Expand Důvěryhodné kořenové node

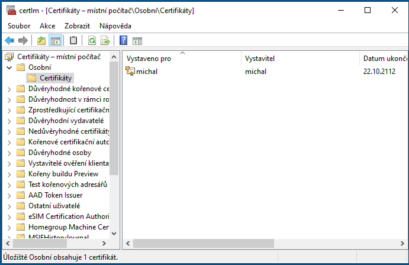(x=9, y=89)
